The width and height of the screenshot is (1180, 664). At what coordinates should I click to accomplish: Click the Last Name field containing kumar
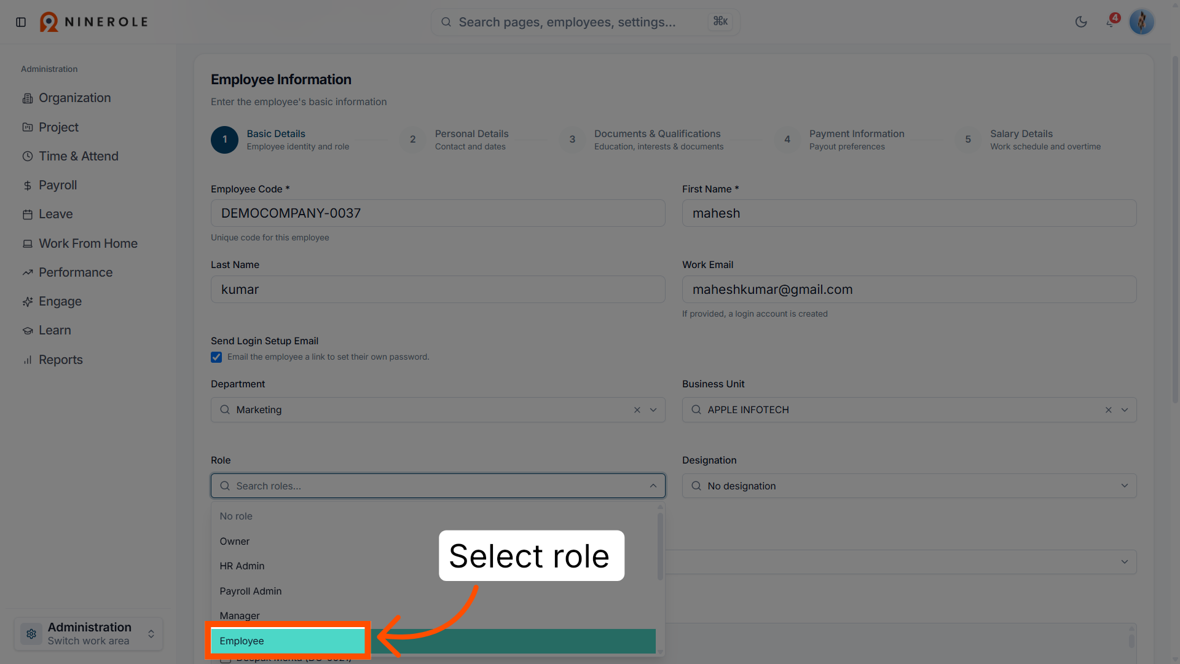438,290
